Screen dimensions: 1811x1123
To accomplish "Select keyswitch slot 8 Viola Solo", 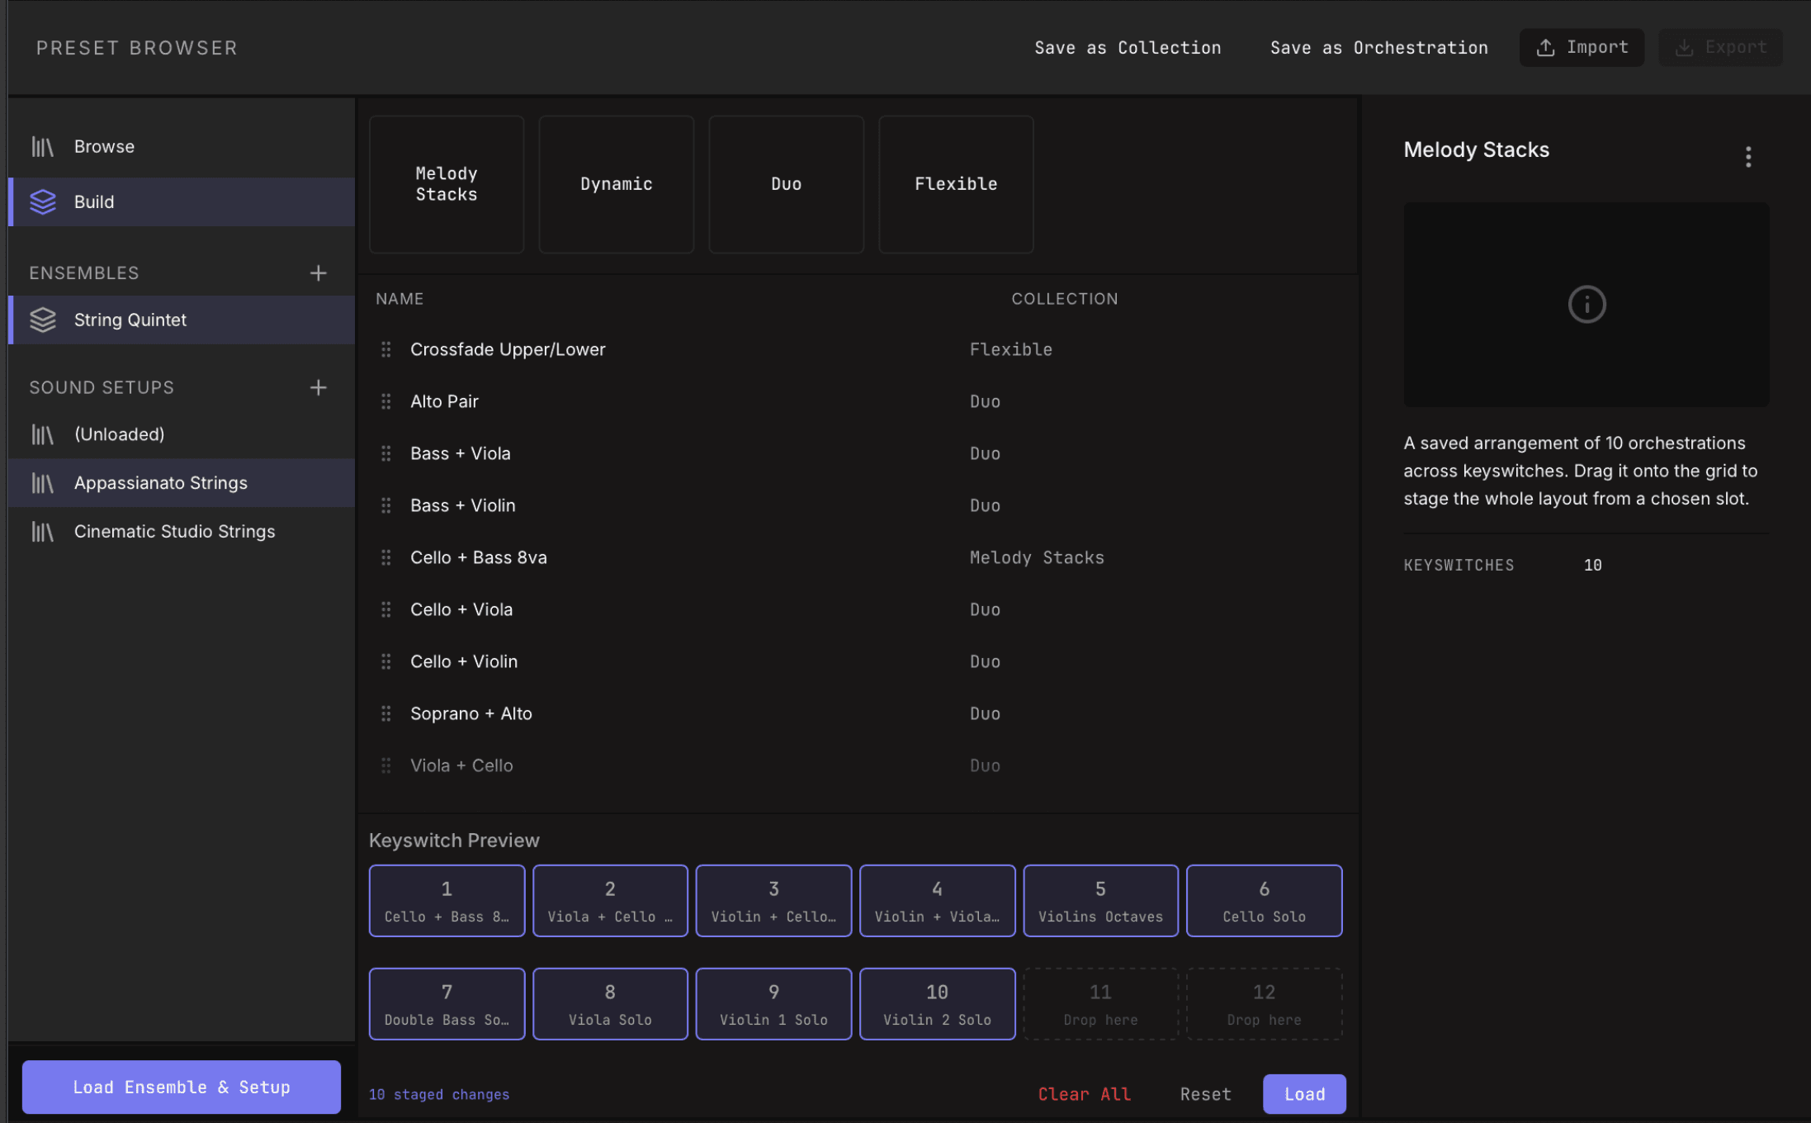I will point(610,1004).
